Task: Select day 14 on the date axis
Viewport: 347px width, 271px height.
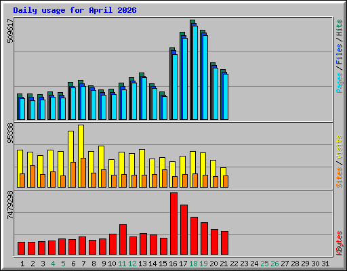Action: click(152, 264)
